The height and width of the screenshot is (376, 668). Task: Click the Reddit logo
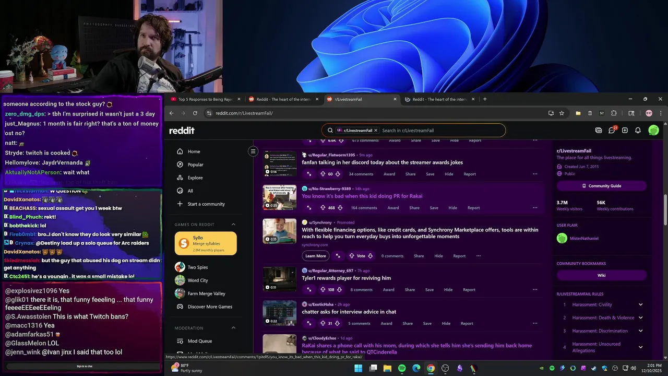coord(182,131)
